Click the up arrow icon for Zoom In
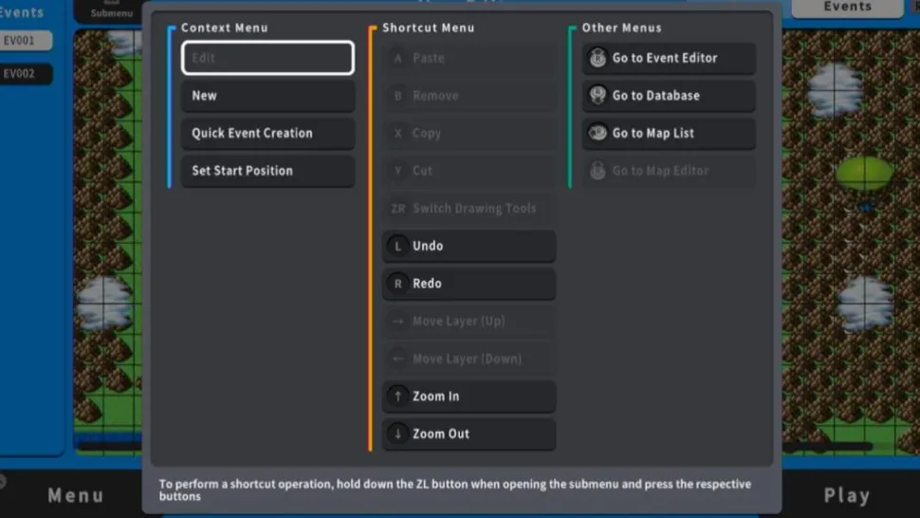The image size is (920, 518). pos(398,397)
